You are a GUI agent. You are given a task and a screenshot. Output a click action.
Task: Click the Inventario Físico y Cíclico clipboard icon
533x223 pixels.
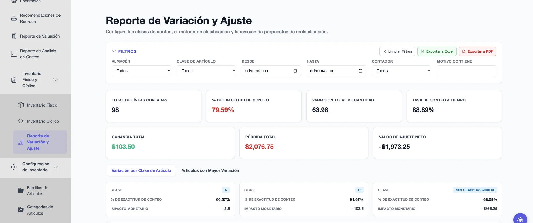pos(14,80)
